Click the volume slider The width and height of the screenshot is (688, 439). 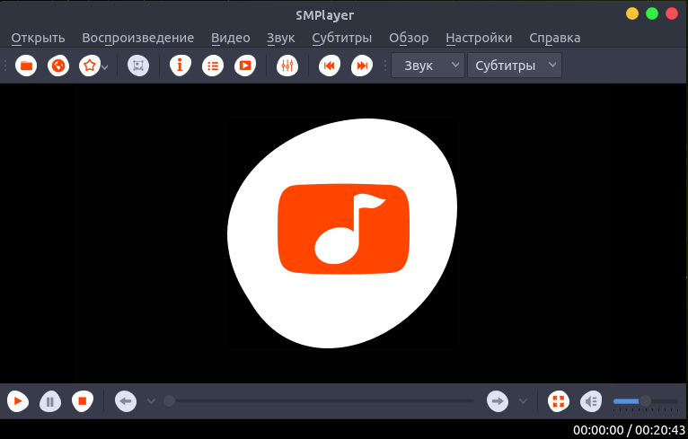click(x=646, y=401)
